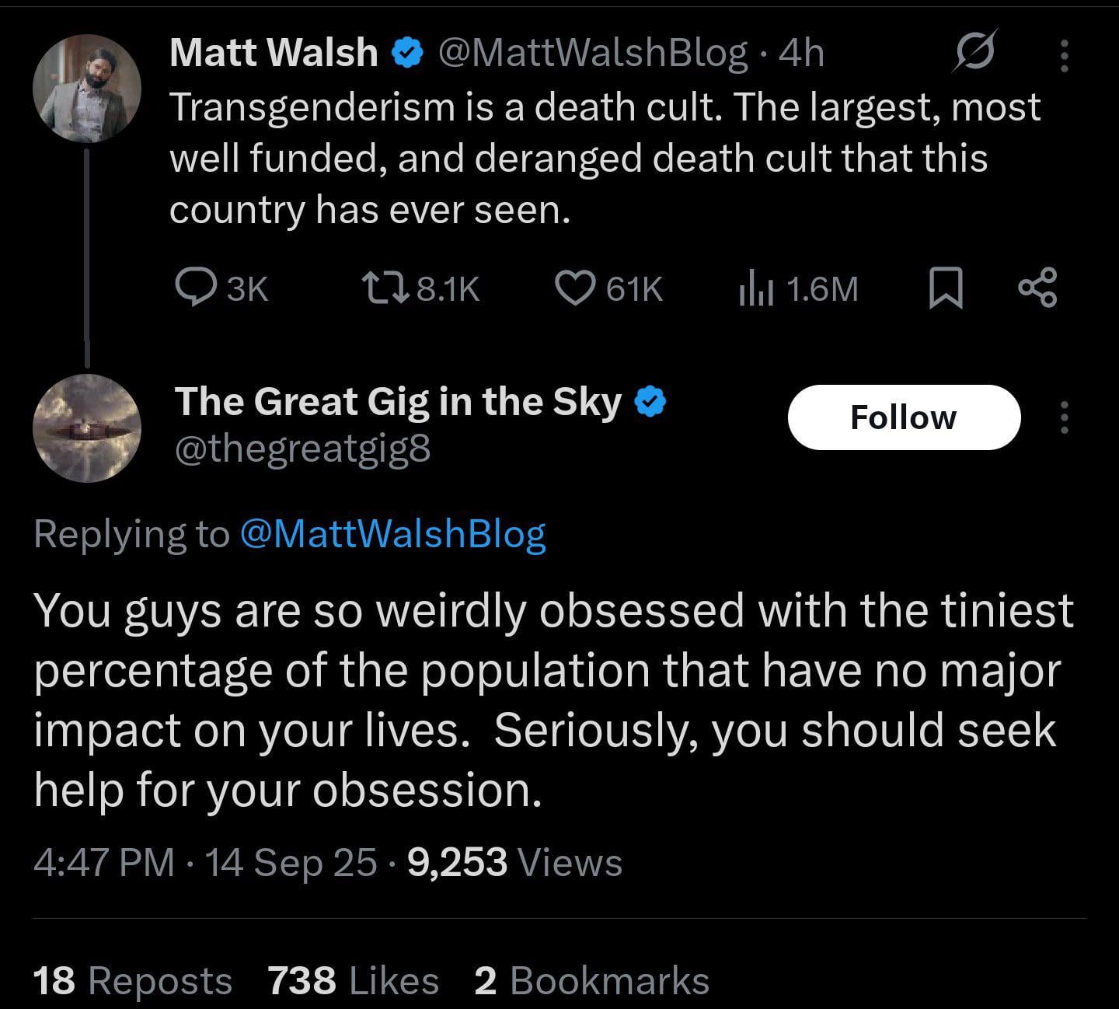The height and width of the screenshot is (1009, 1119).
Task: View the 738 Likes list
Action: click(x=354, y=980)
